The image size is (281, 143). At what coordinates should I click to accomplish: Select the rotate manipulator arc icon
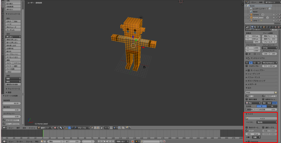[72, 128]
